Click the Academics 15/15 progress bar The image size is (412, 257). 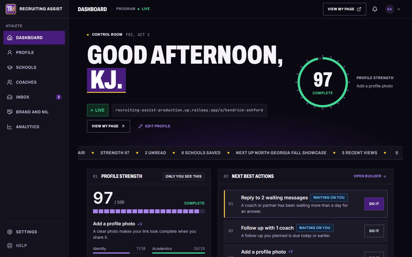point(179,253)
